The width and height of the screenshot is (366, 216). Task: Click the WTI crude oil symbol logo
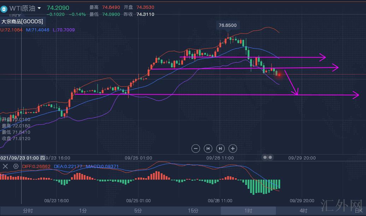(4, 8)
